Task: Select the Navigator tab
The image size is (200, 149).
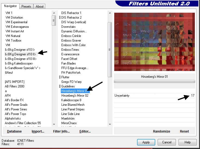Action: tap(10, 6)
